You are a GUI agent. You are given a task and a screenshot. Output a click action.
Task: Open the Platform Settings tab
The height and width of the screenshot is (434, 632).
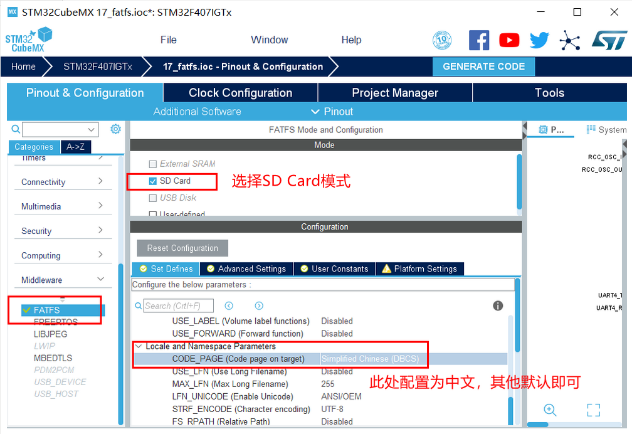click(x=419, y=268)
